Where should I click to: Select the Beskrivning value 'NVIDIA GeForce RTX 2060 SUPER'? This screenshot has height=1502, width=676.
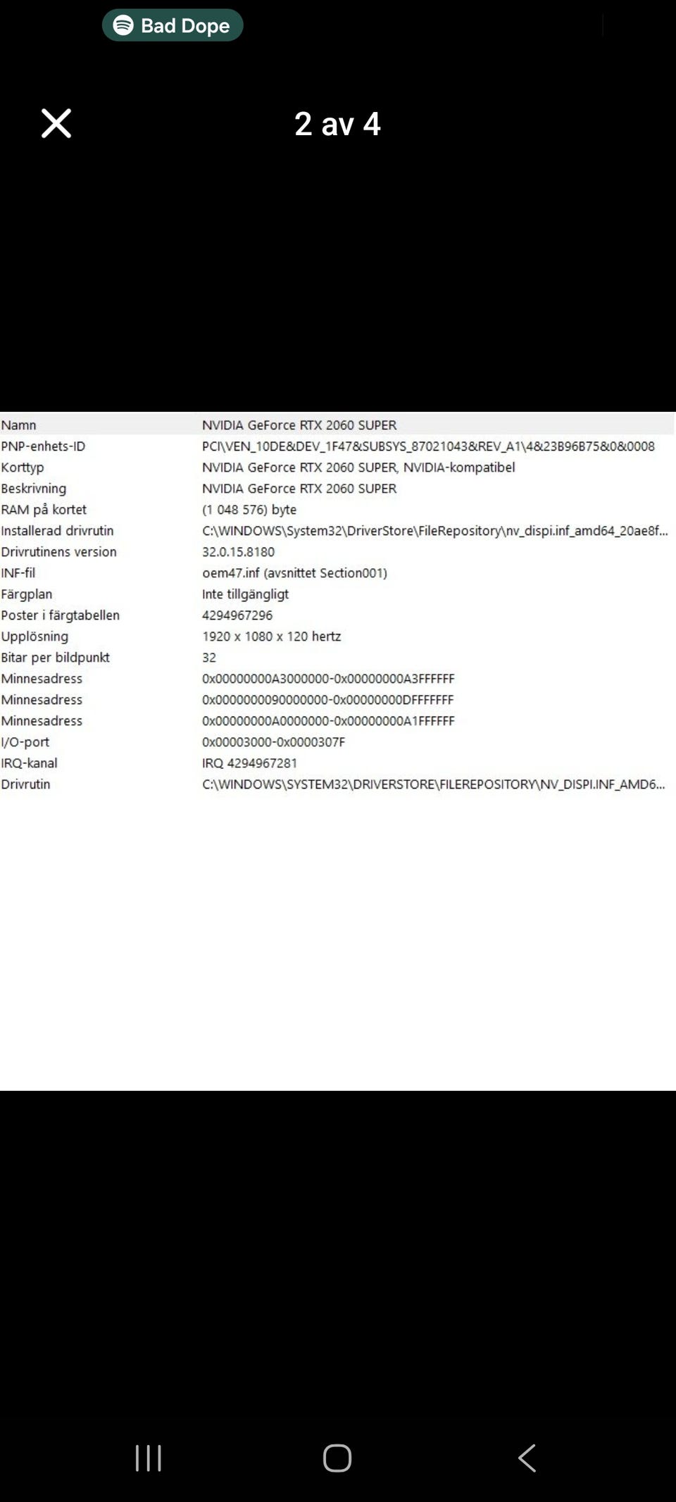click(299, 488)
